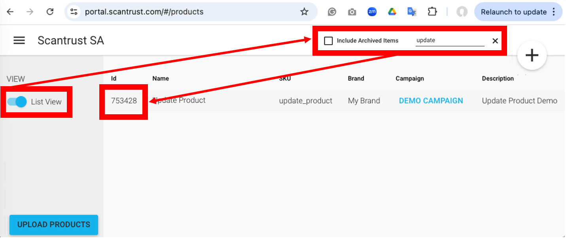
Task: Click the Google Translate extension icon
Action: click(x=412, y=12)
